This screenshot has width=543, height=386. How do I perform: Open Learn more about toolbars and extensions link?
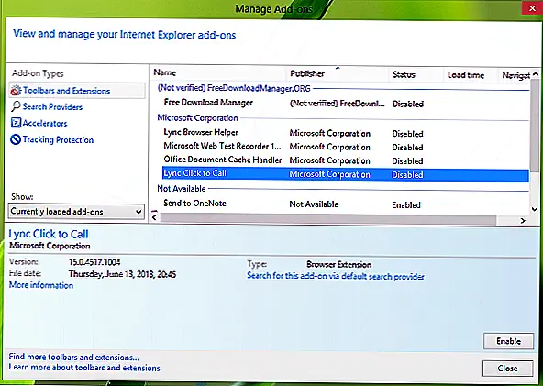[84, 368]
